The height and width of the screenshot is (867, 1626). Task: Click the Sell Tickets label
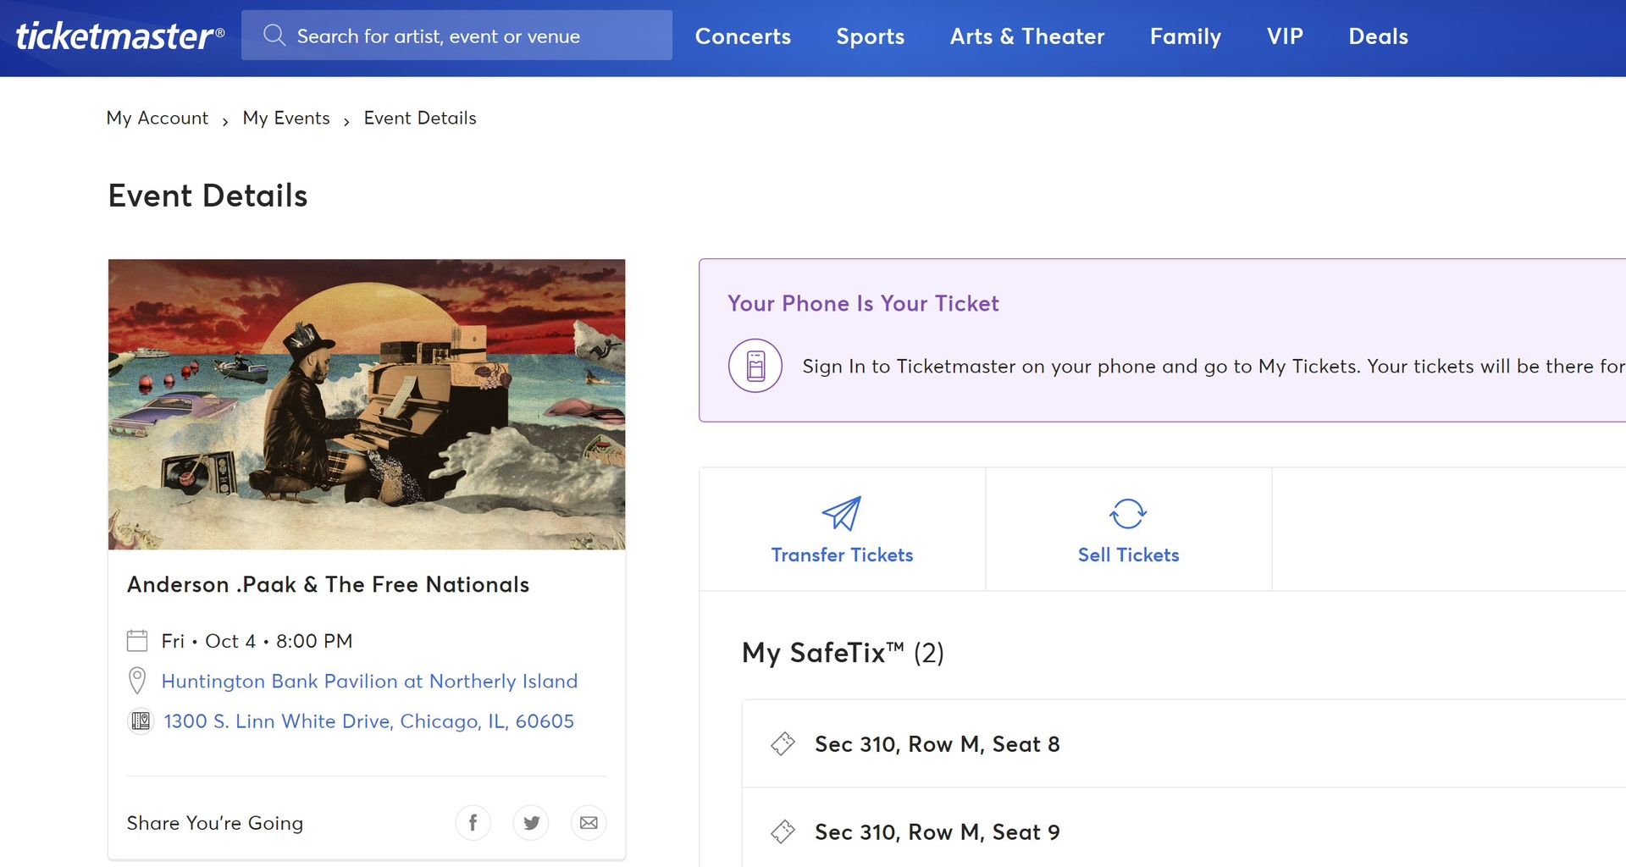click(1128, 555)
